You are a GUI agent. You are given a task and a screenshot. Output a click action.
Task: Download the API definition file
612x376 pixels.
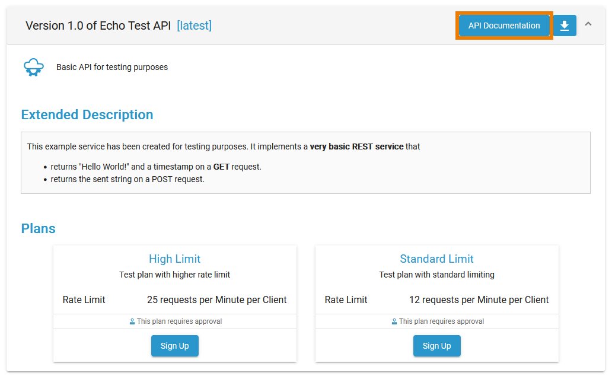pos(564,26)
